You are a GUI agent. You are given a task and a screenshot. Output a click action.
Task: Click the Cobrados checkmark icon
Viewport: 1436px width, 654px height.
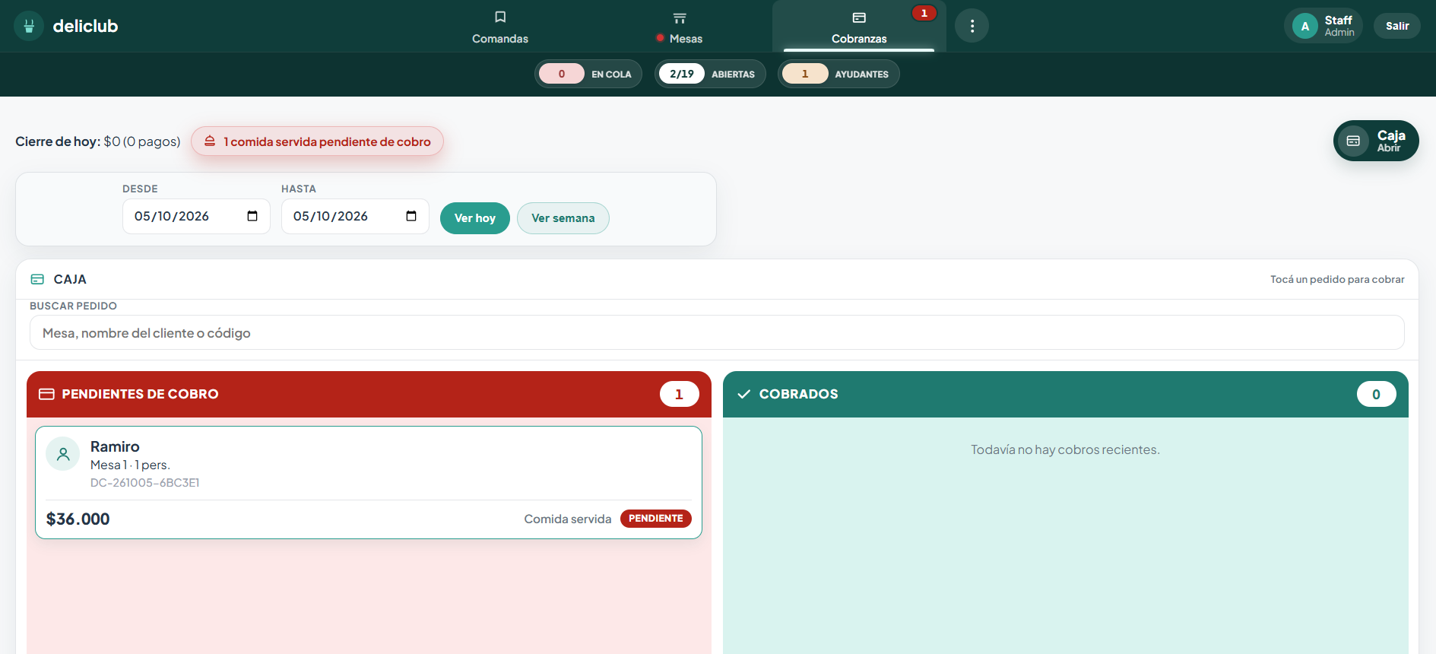(744, 394)
